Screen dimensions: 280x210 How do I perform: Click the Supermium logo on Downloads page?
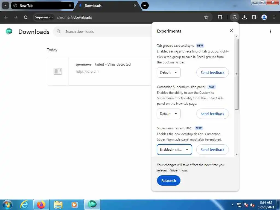click(9, 31)
